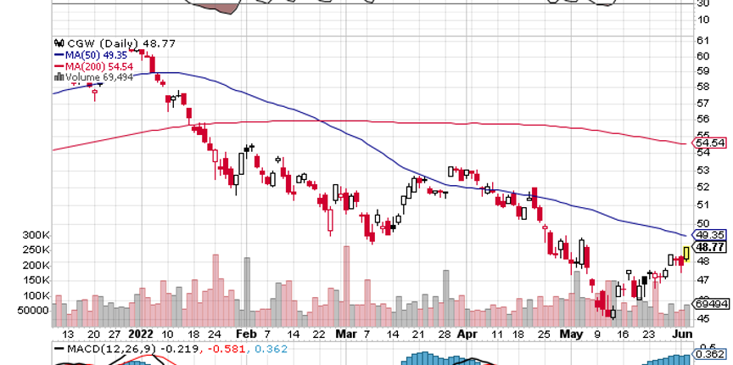Select the CGW (Daily) legend label
This screenshot has width=733, height=365.
pyautogui.click(x=93, y=41)
